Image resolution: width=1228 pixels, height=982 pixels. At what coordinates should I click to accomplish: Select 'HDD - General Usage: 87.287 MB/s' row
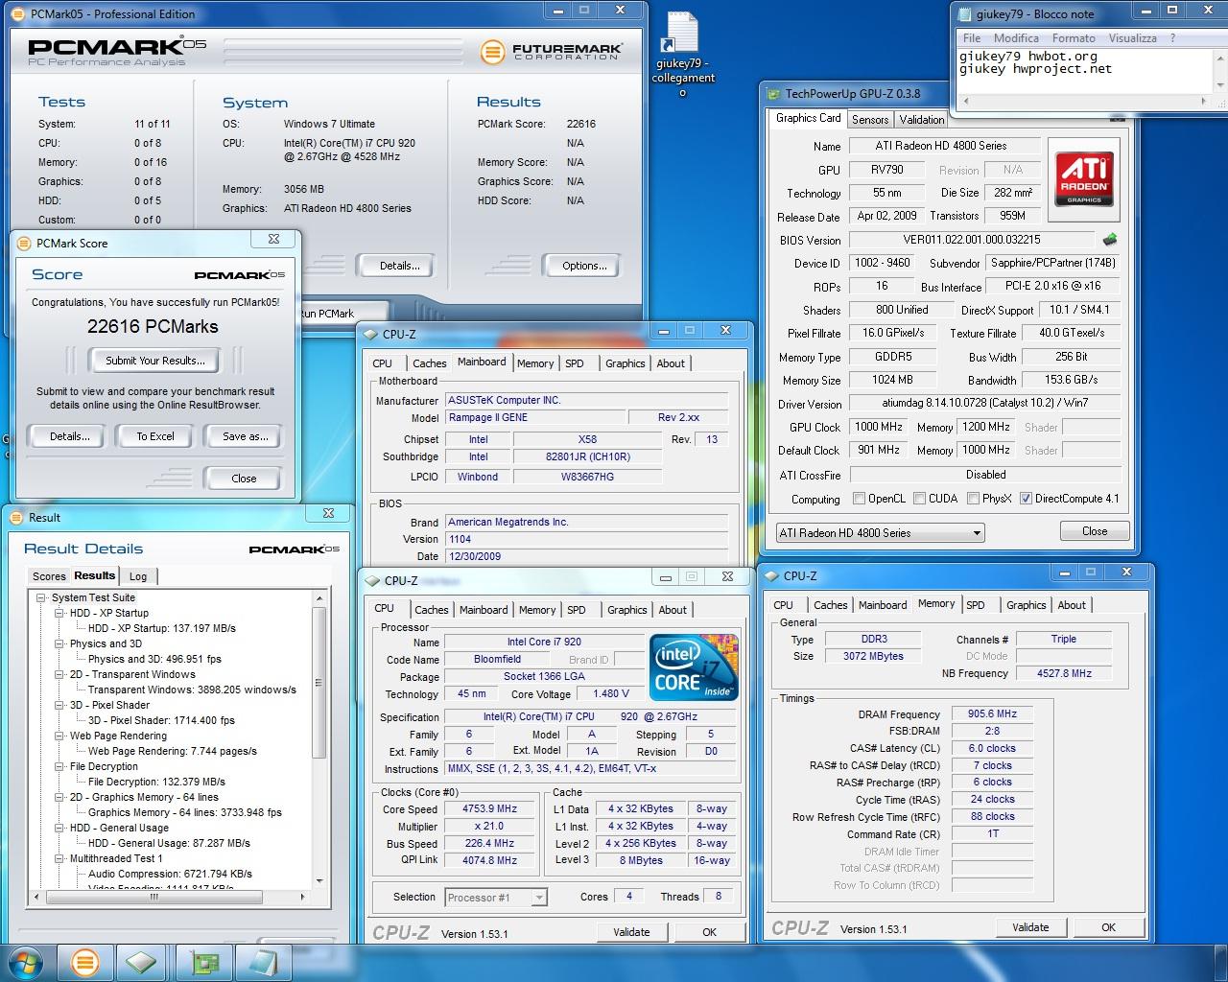[169, 843]
